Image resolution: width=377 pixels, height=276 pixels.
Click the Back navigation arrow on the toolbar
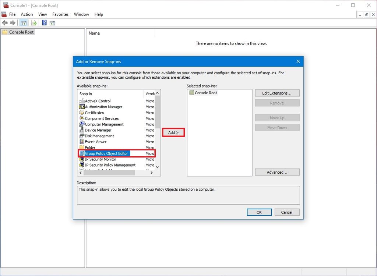pos(5,22)
